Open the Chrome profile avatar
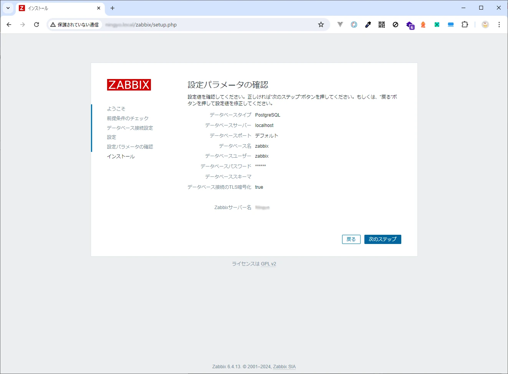 coord(485,25)
